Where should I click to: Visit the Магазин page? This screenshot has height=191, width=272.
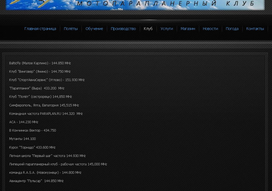[187, 29]
